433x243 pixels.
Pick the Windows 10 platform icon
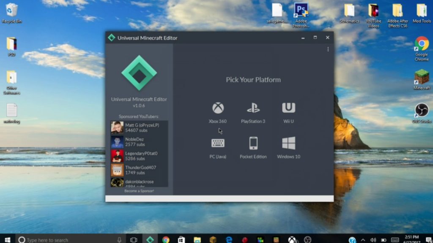point(288,143)
